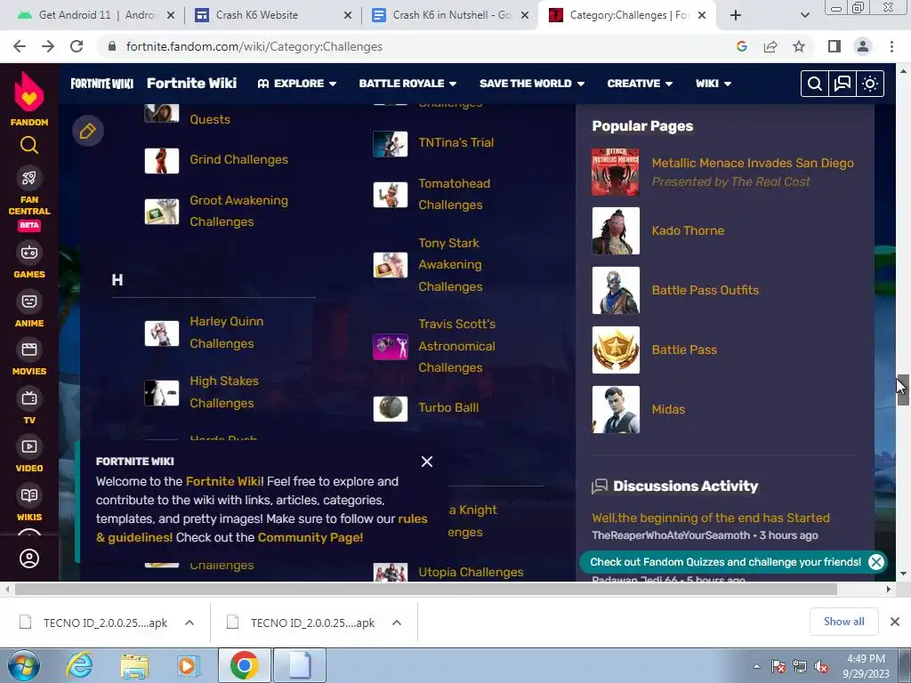911x683 pixels.
Task: Open the wiki discussions icon in header
Action: [x=842, y=84]
